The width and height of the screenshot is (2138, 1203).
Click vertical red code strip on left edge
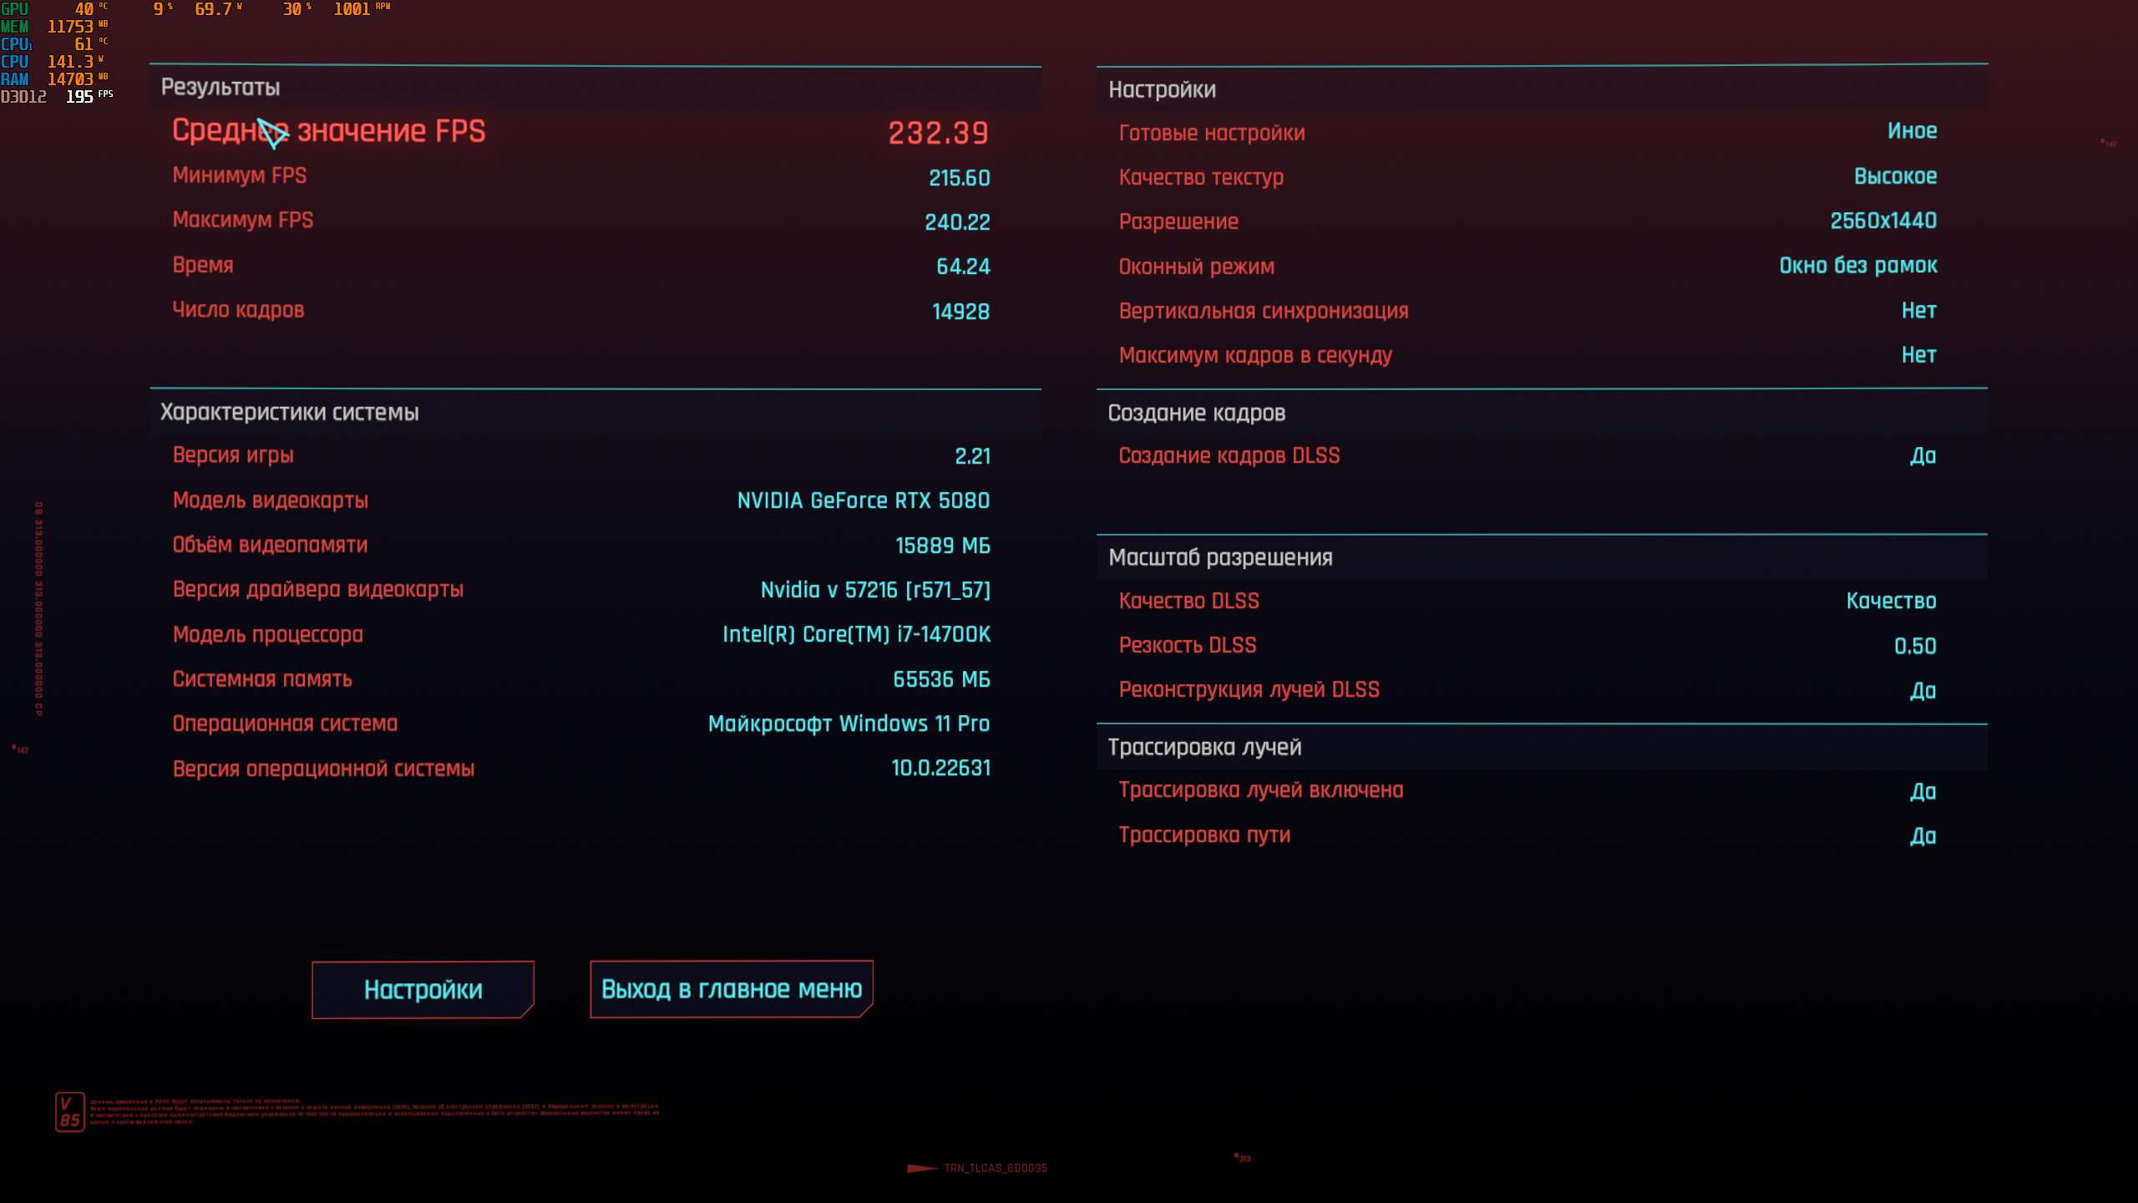38,608
